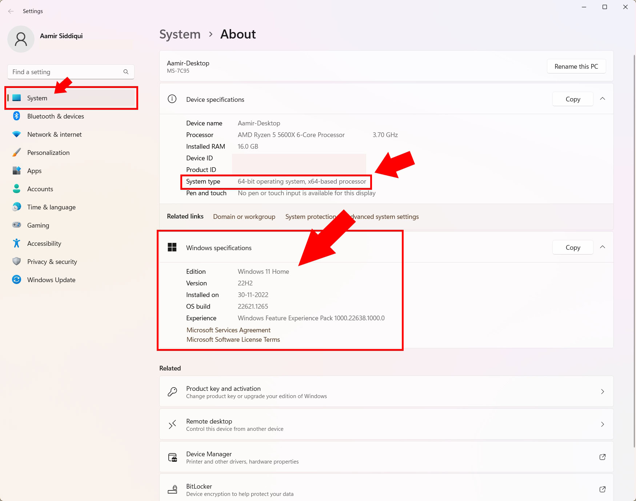Expand Product key and activation
Viewport: 636px width, 501px height.
[x=603, y=392]
